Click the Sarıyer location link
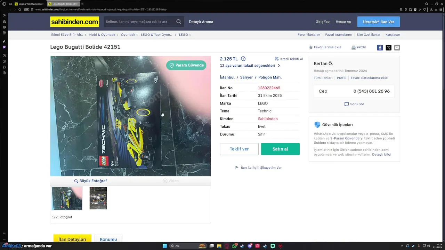Screen dimensions: 445x250 (246, 77)
